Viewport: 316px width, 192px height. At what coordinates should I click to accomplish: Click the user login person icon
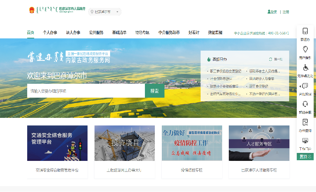269,12
